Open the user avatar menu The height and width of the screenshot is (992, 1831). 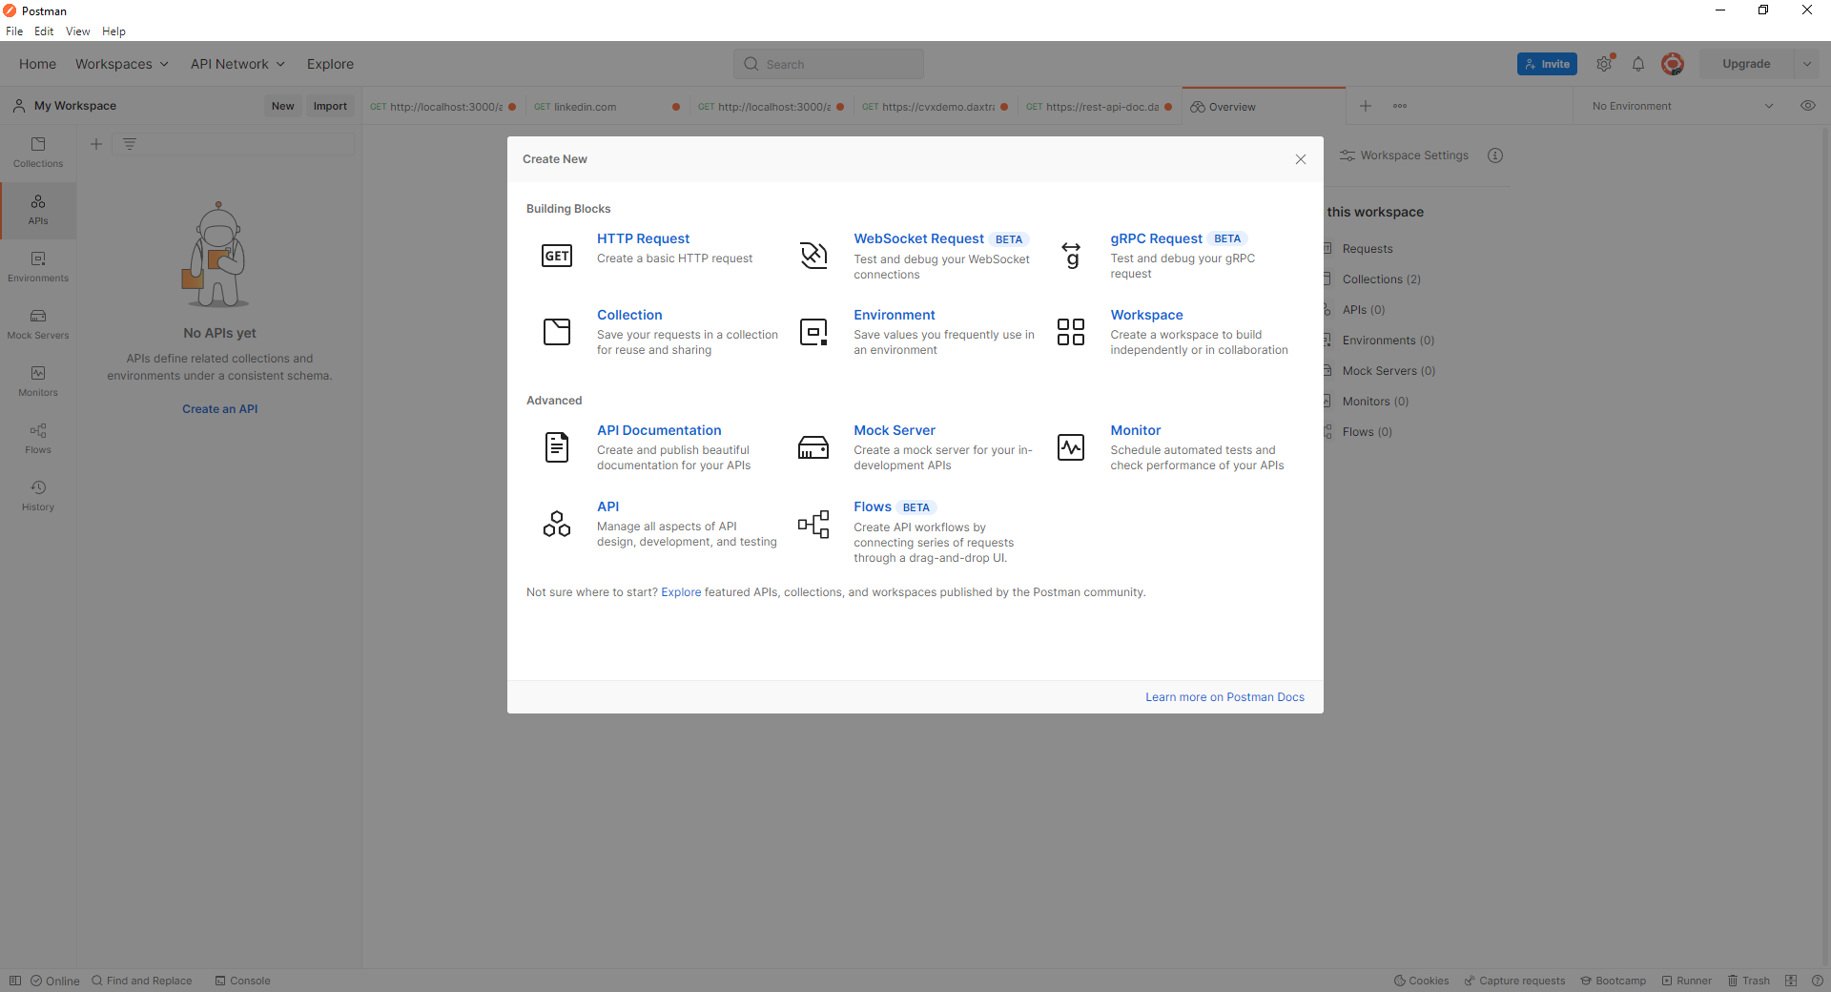pyautogui.click(x=1672, y=64)
